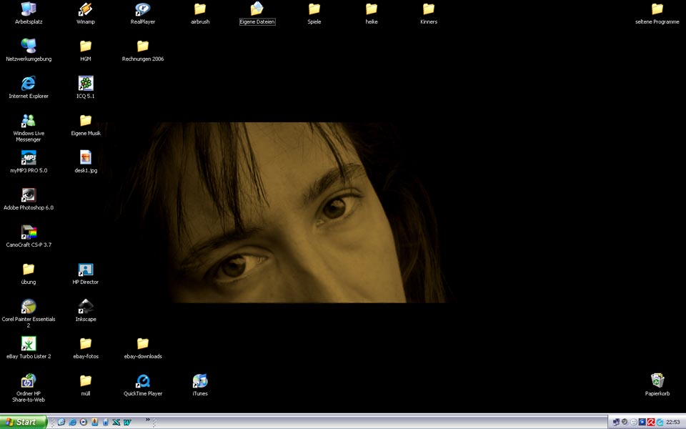Image resolution: width=686 pixels, height=429 pixels.
Task: Click the Start button
Action: tap(24, 422)
